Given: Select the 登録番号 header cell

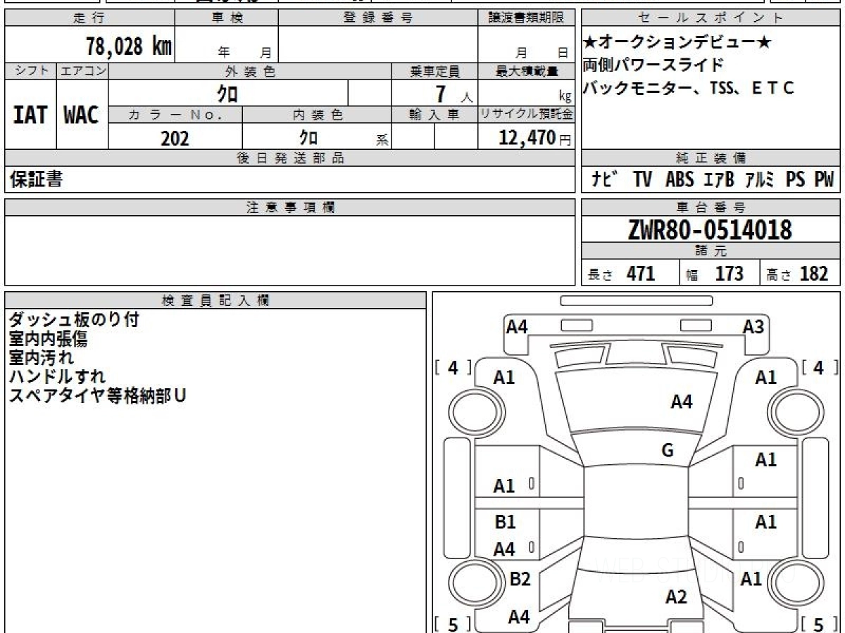Looking at the screenshot, I should [377, 18].
